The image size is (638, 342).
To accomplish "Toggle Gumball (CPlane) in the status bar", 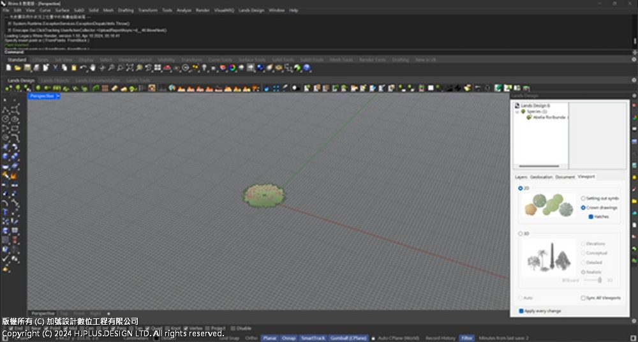I will click(x=348, y=338).
